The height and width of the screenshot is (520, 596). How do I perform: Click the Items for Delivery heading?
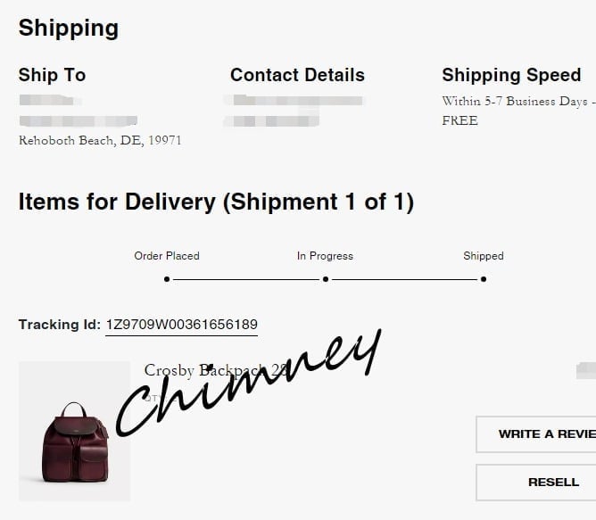tap(216, 202)
